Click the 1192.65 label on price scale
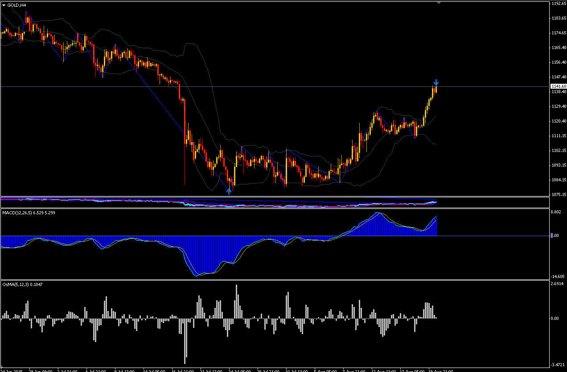The height and width of the screenshot is (372, 567). [559, 4]
